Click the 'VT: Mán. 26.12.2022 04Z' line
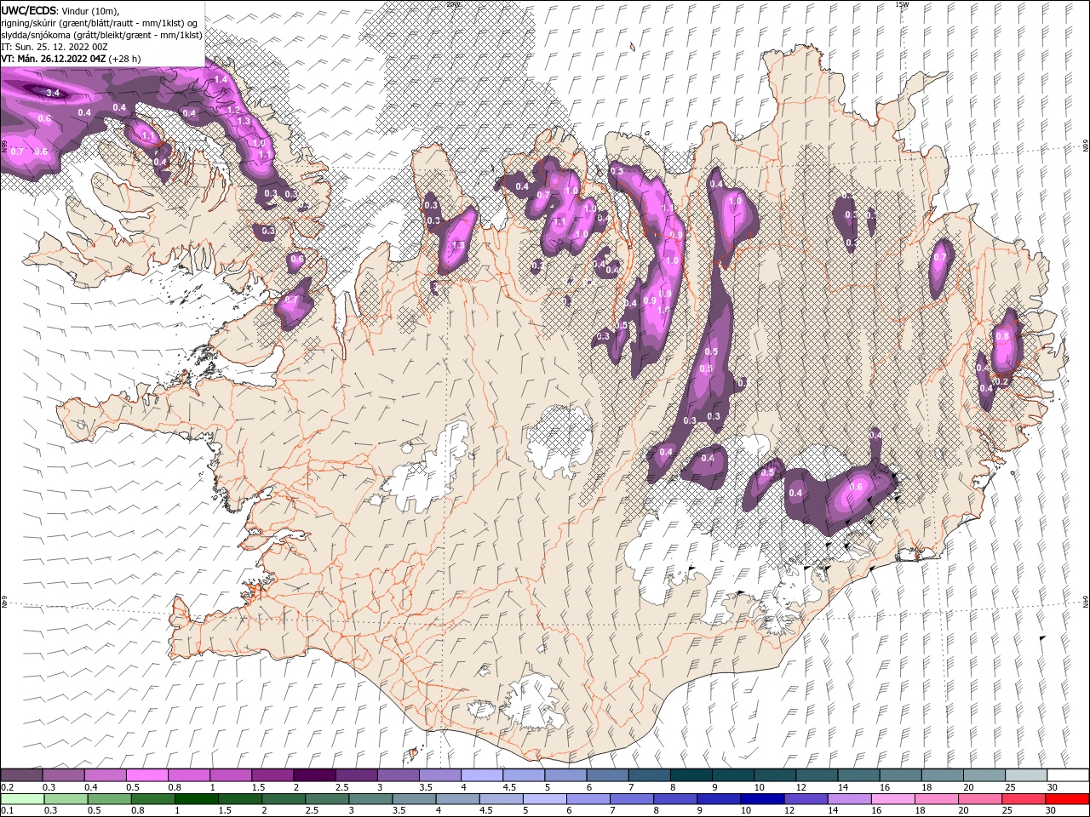The width and height of the screenshot is (1090, 817). 54,59
